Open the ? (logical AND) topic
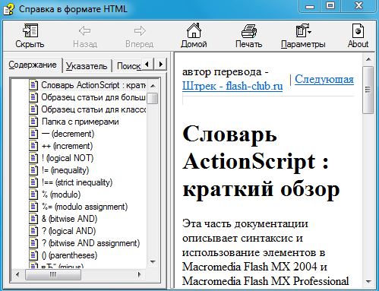The image size is (379, 291). (x=68, y=231)
